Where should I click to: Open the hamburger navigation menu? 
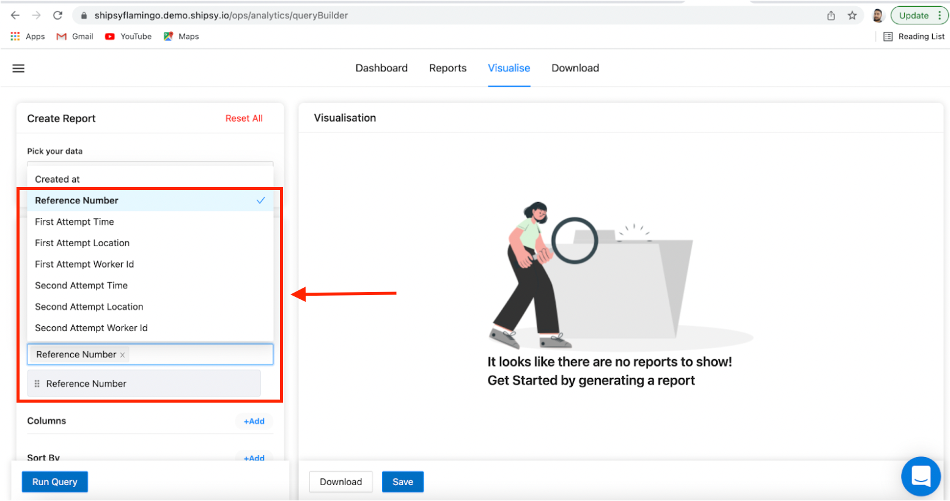click(18, 68)
